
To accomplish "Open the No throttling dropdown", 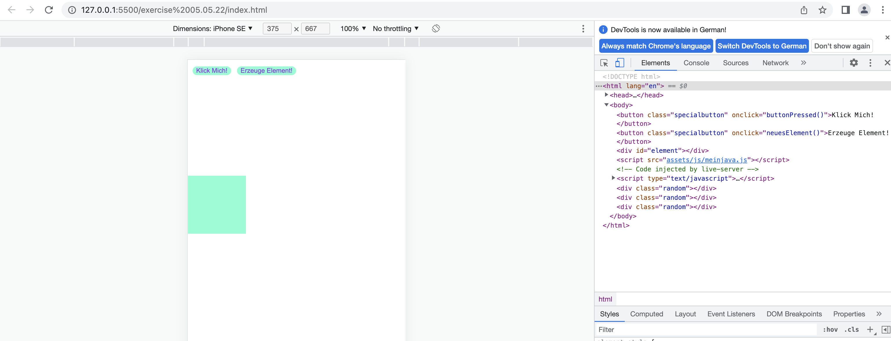I will coord(395,29).
